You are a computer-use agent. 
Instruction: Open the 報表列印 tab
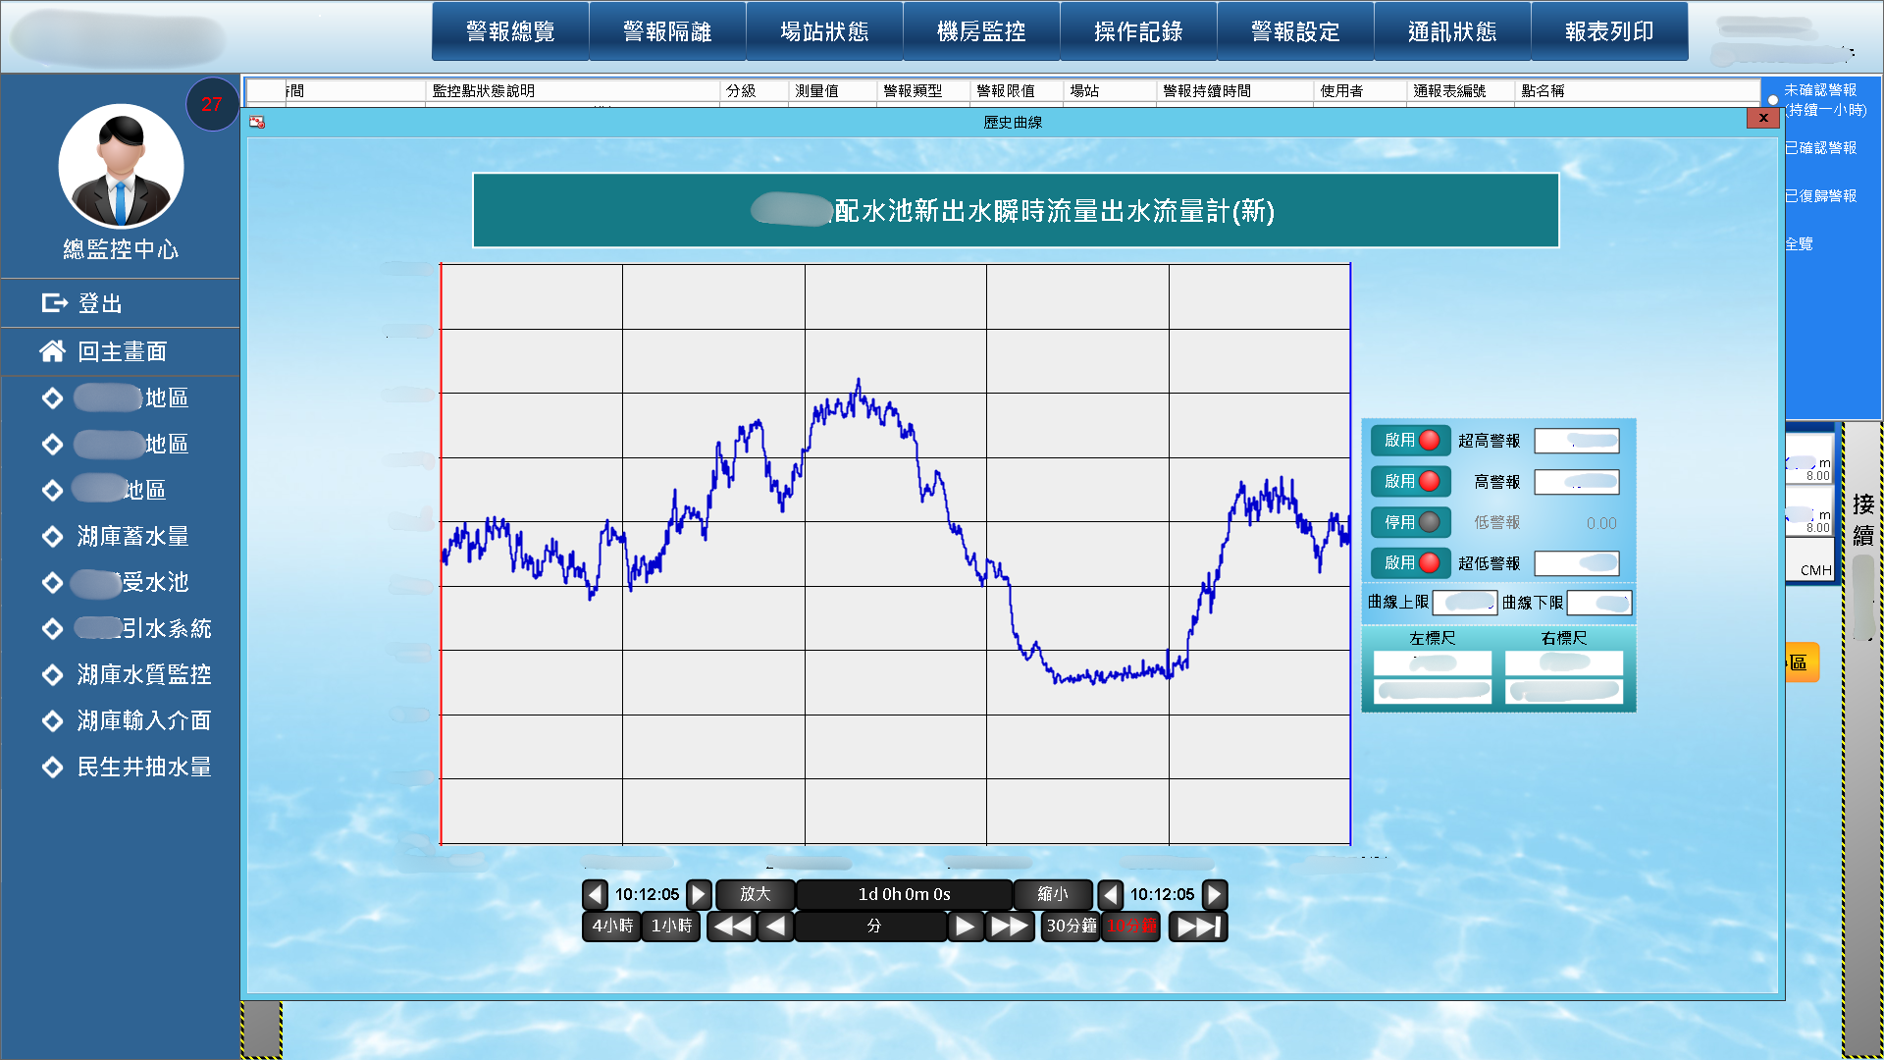tap(1609, 31)
